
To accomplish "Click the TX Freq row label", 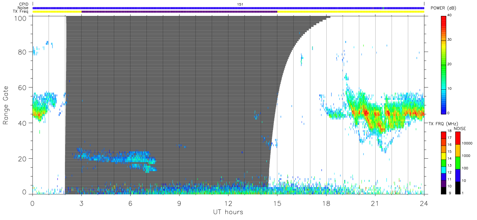I will click(x=21, y=12).
